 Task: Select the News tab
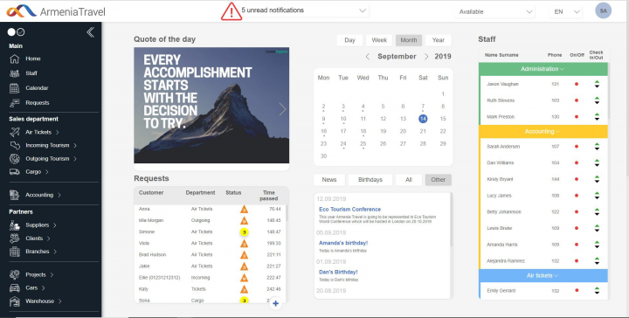point(329,180)
